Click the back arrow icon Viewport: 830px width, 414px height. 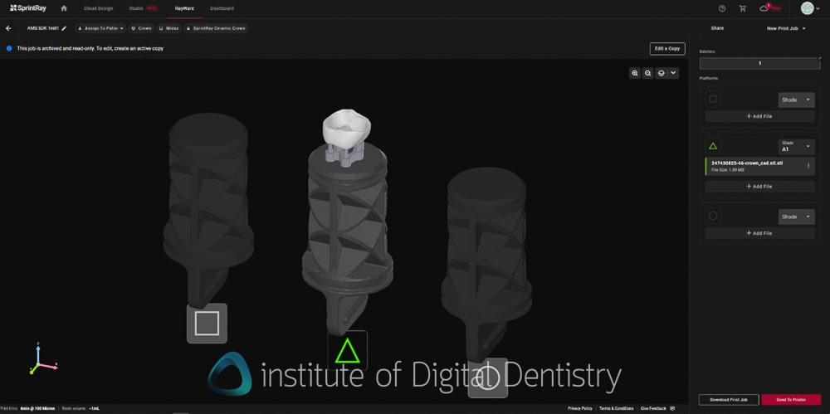(8, 28)
